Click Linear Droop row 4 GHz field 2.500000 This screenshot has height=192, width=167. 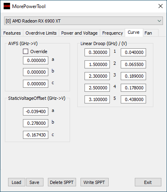(x=97, y=88)
